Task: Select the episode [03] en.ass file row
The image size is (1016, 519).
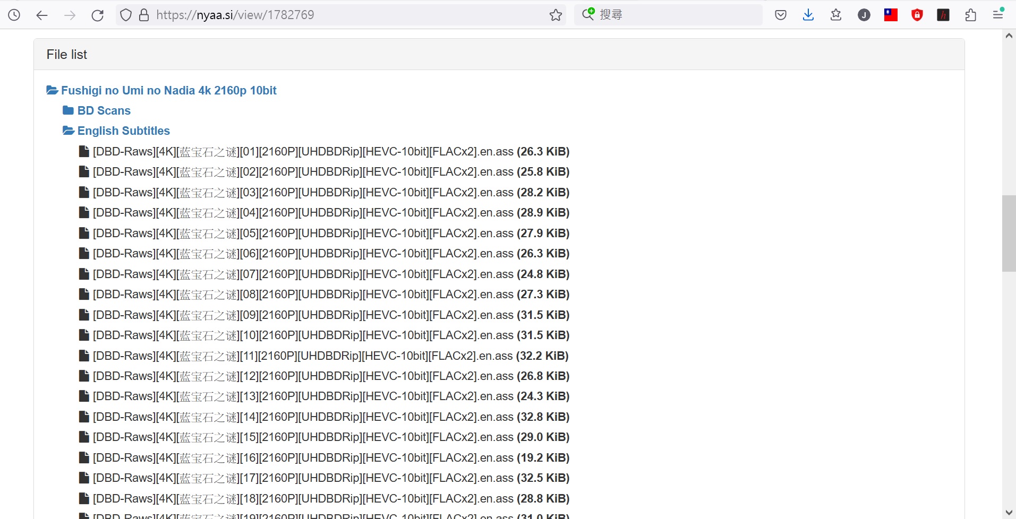Action: coord(324,192)
